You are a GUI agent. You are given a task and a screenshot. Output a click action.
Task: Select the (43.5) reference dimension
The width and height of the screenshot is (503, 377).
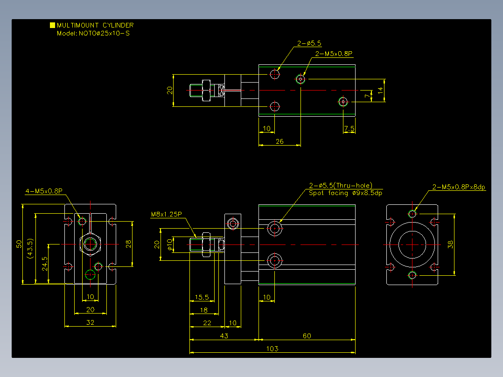30,248
